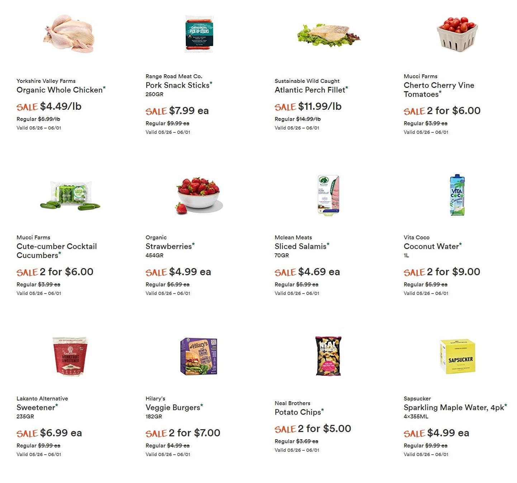517x483 pixels.
Task: Select the Potato Chips product name
Action: pos(298,412)
